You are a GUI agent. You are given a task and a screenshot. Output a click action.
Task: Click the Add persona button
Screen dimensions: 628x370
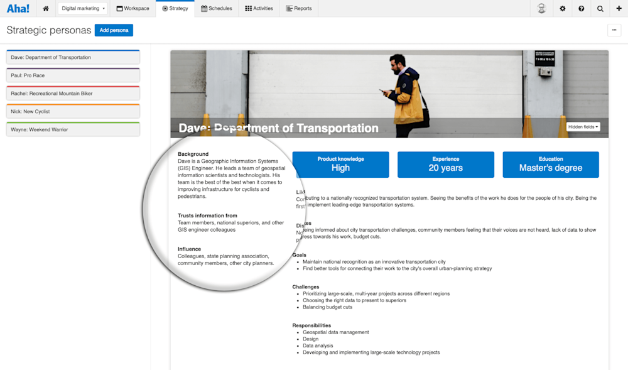pos(114,30)
